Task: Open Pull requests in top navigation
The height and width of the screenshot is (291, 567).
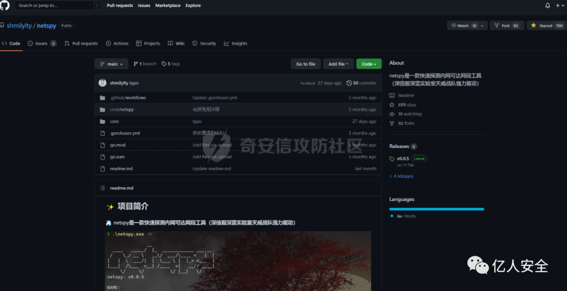Action: click(120, 5)
